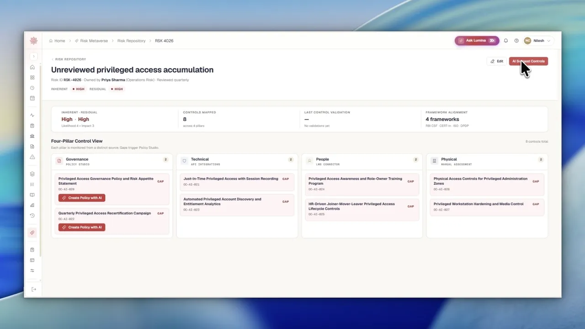585x329 pixels.
Task: Open the notifications bell icon
Action: tap(506, 41)
